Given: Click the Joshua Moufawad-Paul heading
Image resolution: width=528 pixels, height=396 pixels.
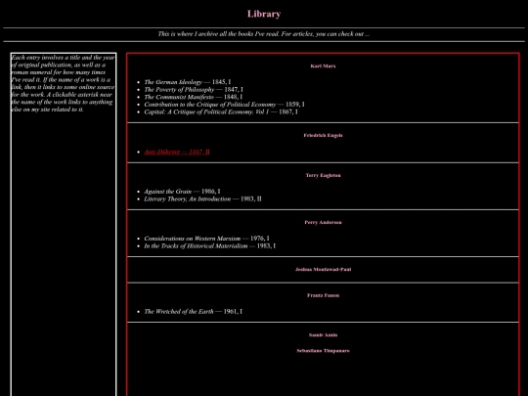Looking at the screenshot, I should 323,270.
